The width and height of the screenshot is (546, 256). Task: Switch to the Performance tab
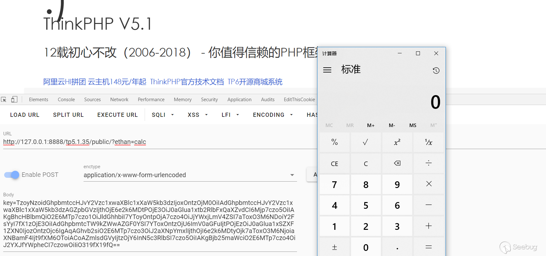coord(151,100)
